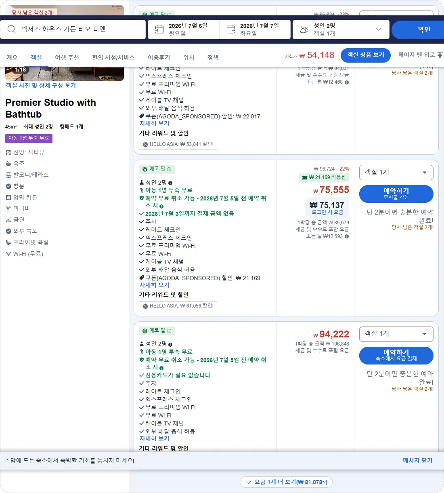
Task: Click the info icon next to 또는 월 ₩12,468
Action: point(347,82)
